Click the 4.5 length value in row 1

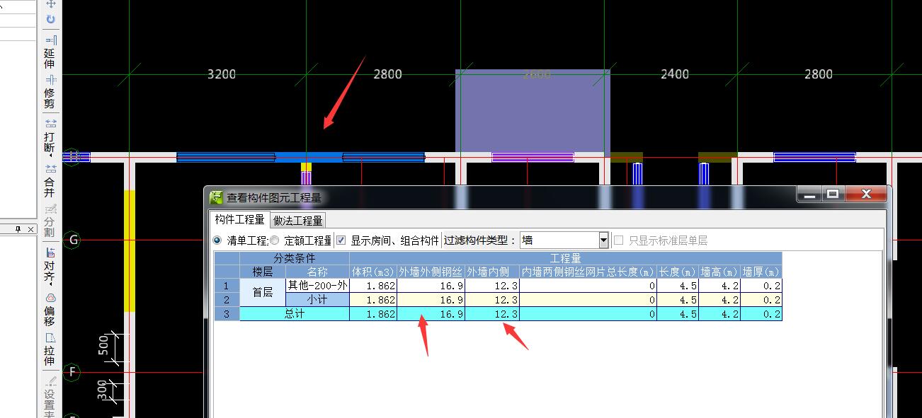tap(678, 286)
